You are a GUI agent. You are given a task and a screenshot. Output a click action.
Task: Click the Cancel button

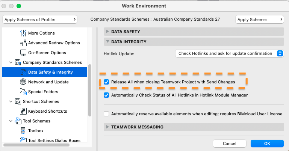tap(229, 143)
